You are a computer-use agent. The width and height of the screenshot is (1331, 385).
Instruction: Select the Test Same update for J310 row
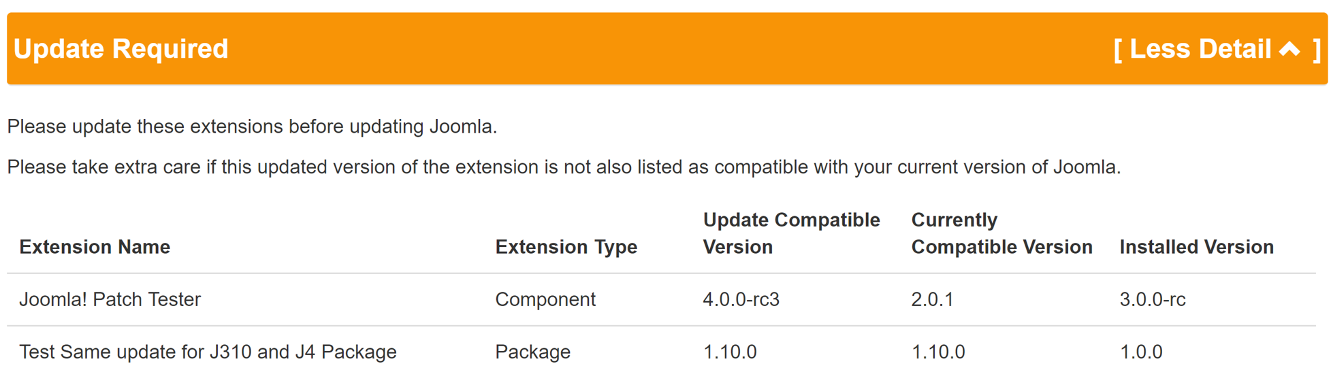tap(208, 352)
